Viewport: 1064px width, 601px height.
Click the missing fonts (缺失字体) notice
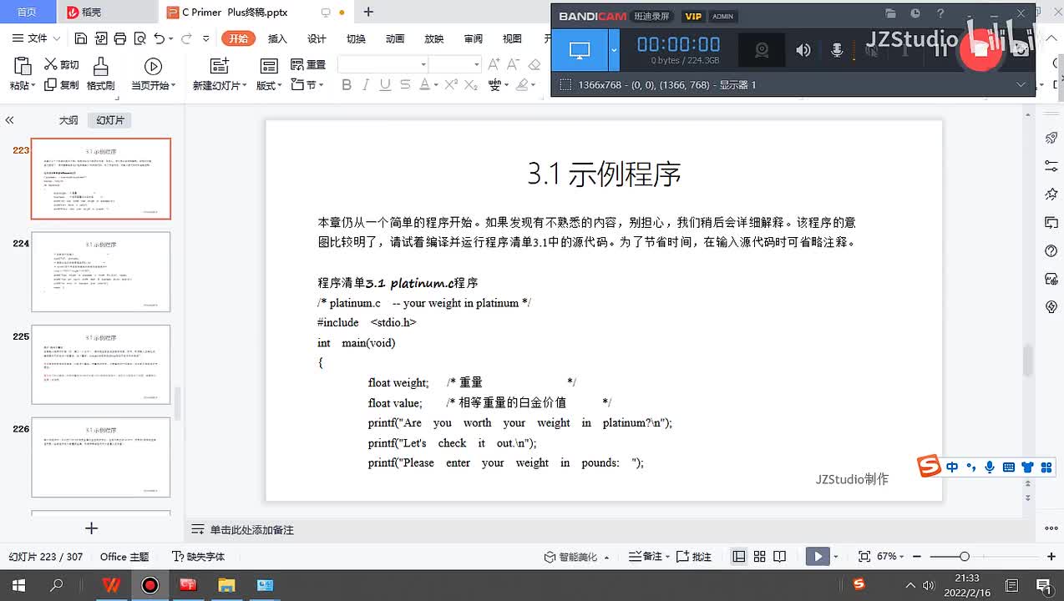click(198, 557)
